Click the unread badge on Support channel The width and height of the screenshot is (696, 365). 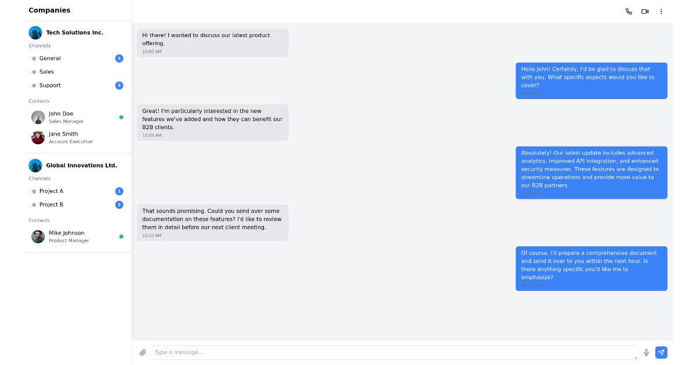click(118, 85)
